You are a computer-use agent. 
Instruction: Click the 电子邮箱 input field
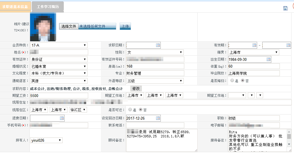coord(254,125)
